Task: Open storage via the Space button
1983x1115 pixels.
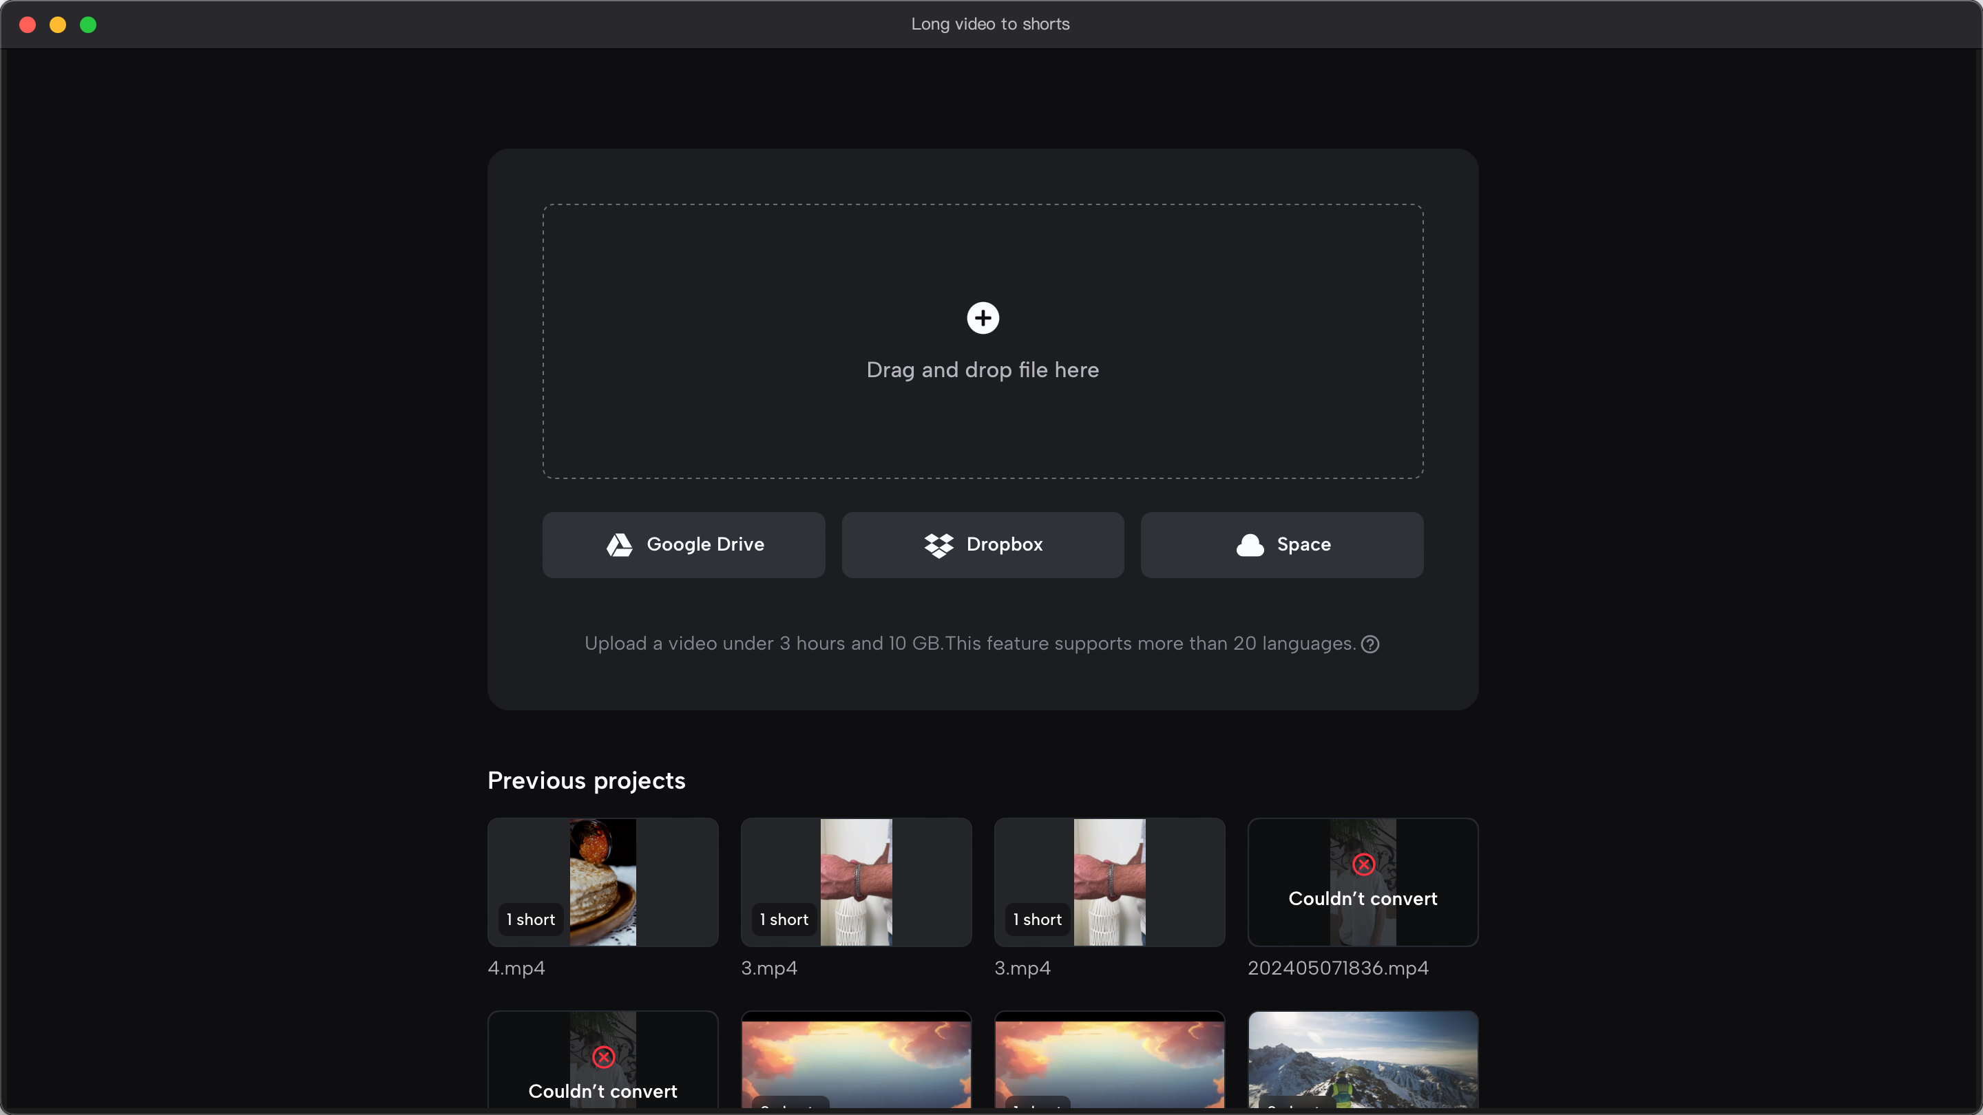Action: [x=1281, y=545]
